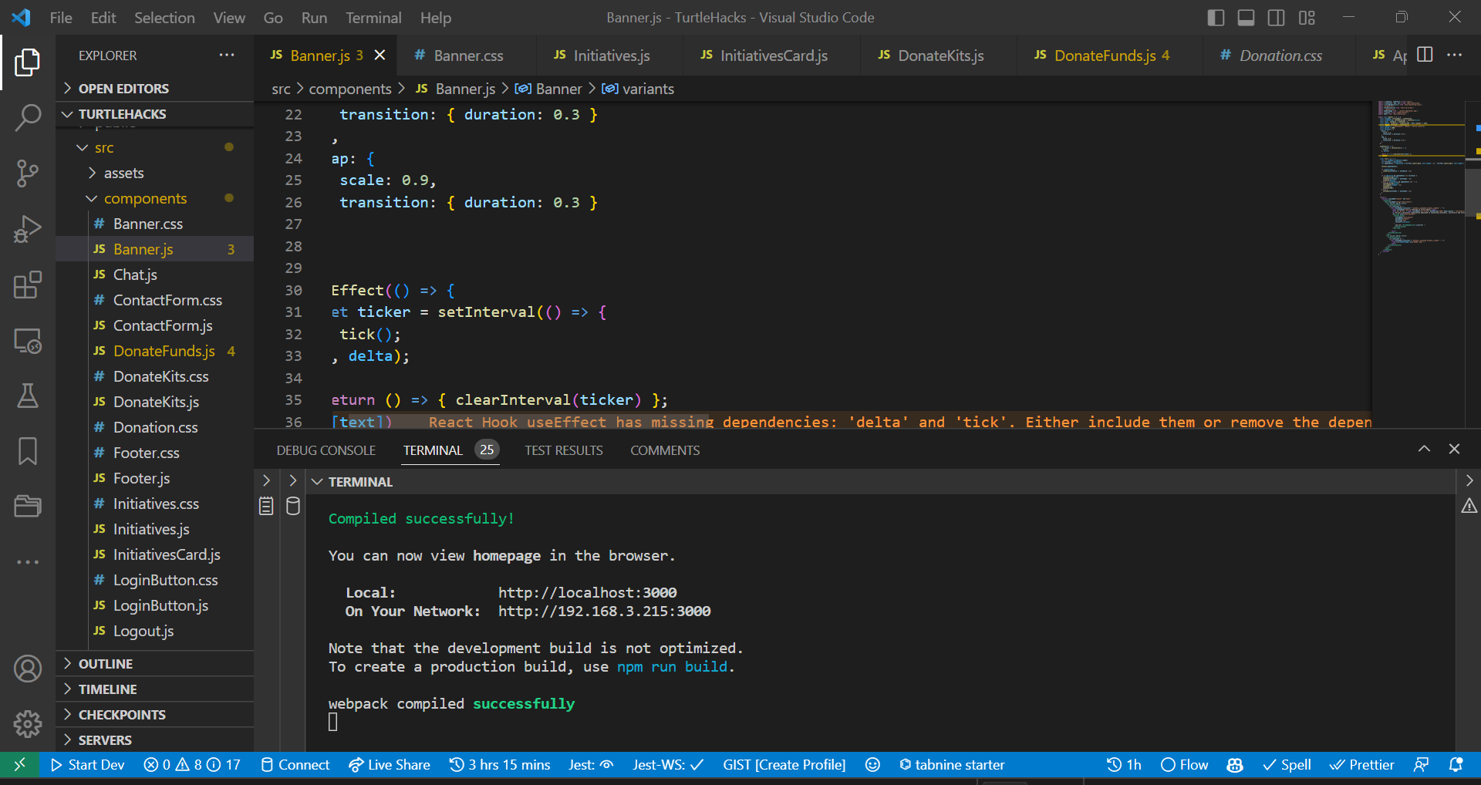
Task: Toggle the Spell checker in status bar
Action: click(x=1287, y=765)
